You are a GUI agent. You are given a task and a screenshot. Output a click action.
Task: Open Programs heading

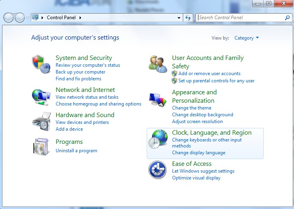tap(69, 142)
